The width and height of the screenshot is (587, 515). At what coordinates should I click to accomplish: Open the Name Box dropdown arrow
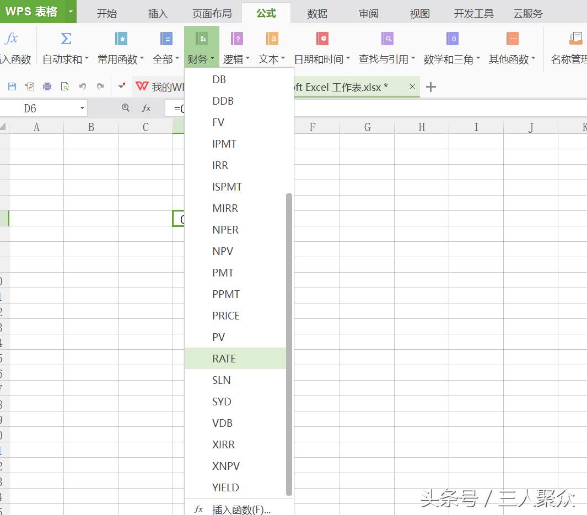point(82,108)
